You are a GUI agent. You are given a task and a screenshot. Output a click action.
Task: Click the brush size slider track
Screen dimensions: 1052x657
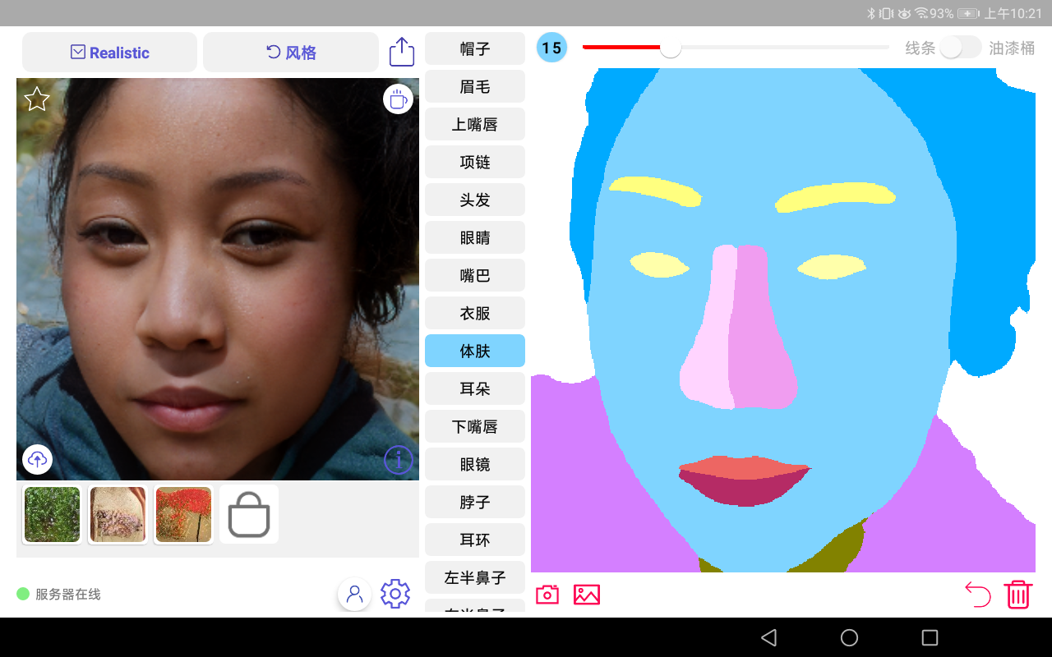(x=736, y=48)
